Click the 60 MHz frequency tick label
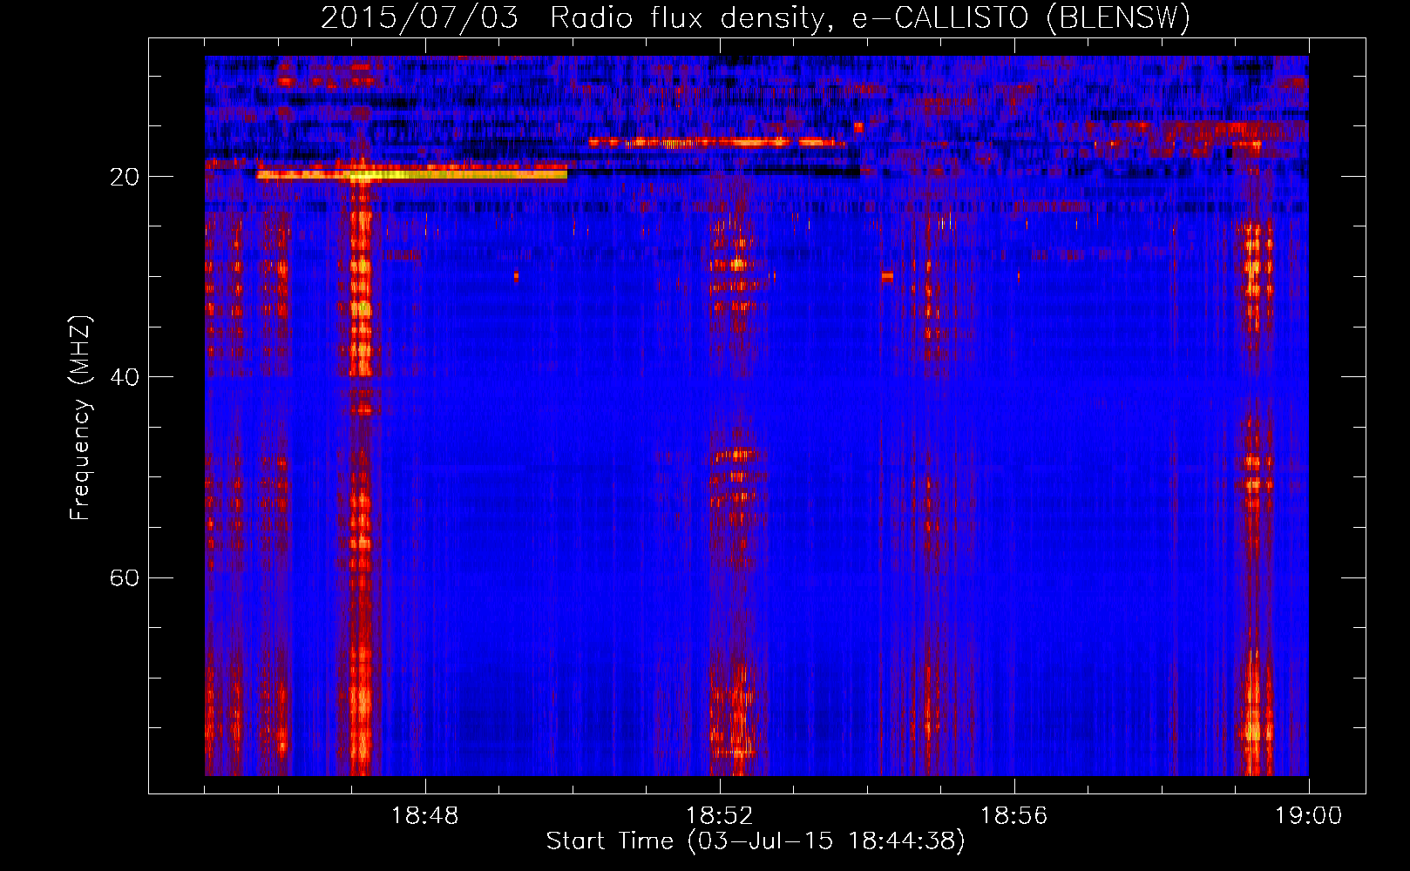Viewport: 1410px width, 871px height. click(124, 577)
